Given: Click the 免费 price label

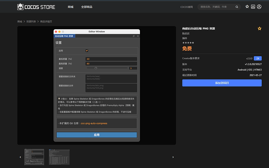Looking at the screenshot, I should coord(187,49).
